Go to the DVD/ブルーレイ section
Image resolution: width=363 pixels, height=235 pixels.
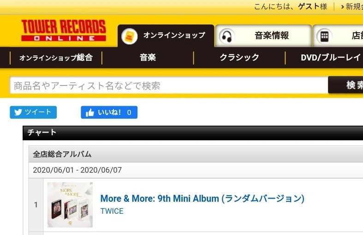pyautogui.click(x=331, y=57)
